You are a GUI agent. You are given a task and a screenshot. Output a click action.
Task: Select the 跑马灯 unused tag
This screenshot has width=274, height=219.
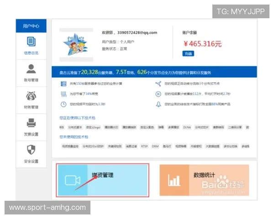(167, 146)
